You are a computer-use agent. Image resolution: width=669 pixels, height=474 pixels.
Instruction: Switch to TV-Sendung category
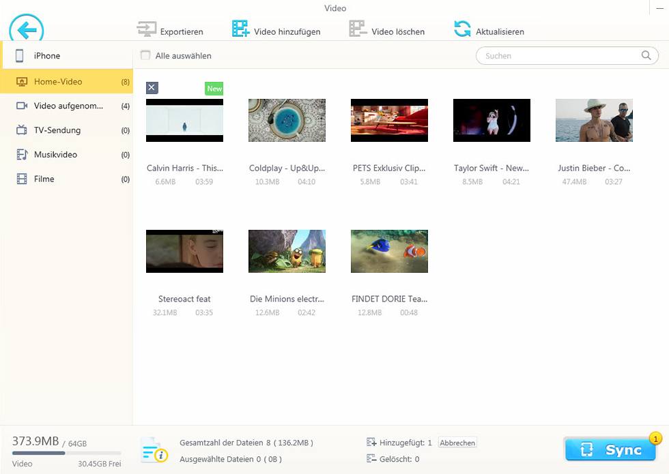point(67,130)
